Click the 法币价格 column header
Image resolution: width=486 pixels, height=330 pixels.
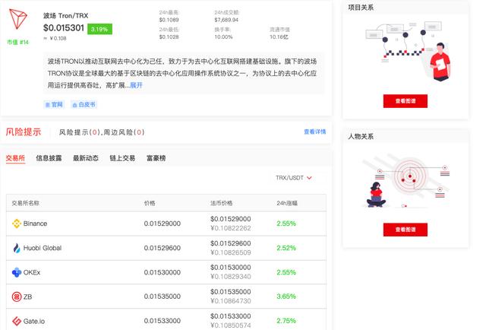[x=221, y=203]
